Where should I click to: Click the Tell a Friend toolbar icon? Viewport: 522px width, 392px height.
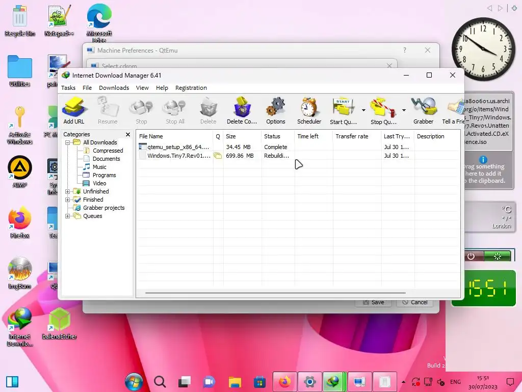pyautogui.click(x=453, y=111)
